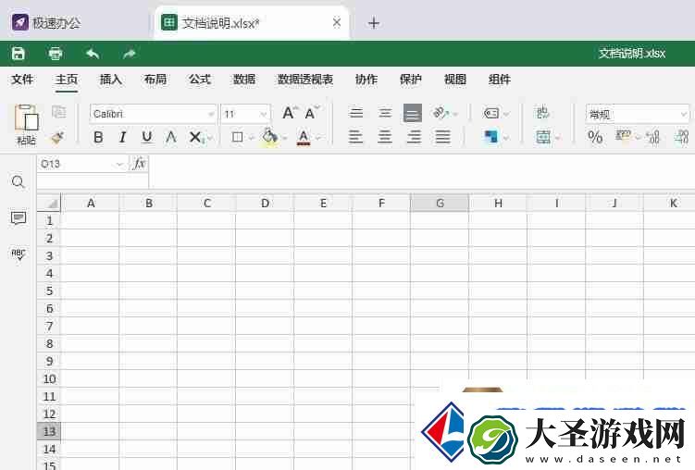Expand the D13 name box dropdown
Screen dimensions: 695x470
point(118,165)
